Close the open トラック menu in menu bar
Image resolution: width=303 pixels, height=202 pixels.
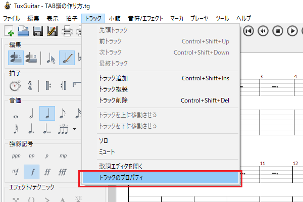93,19
